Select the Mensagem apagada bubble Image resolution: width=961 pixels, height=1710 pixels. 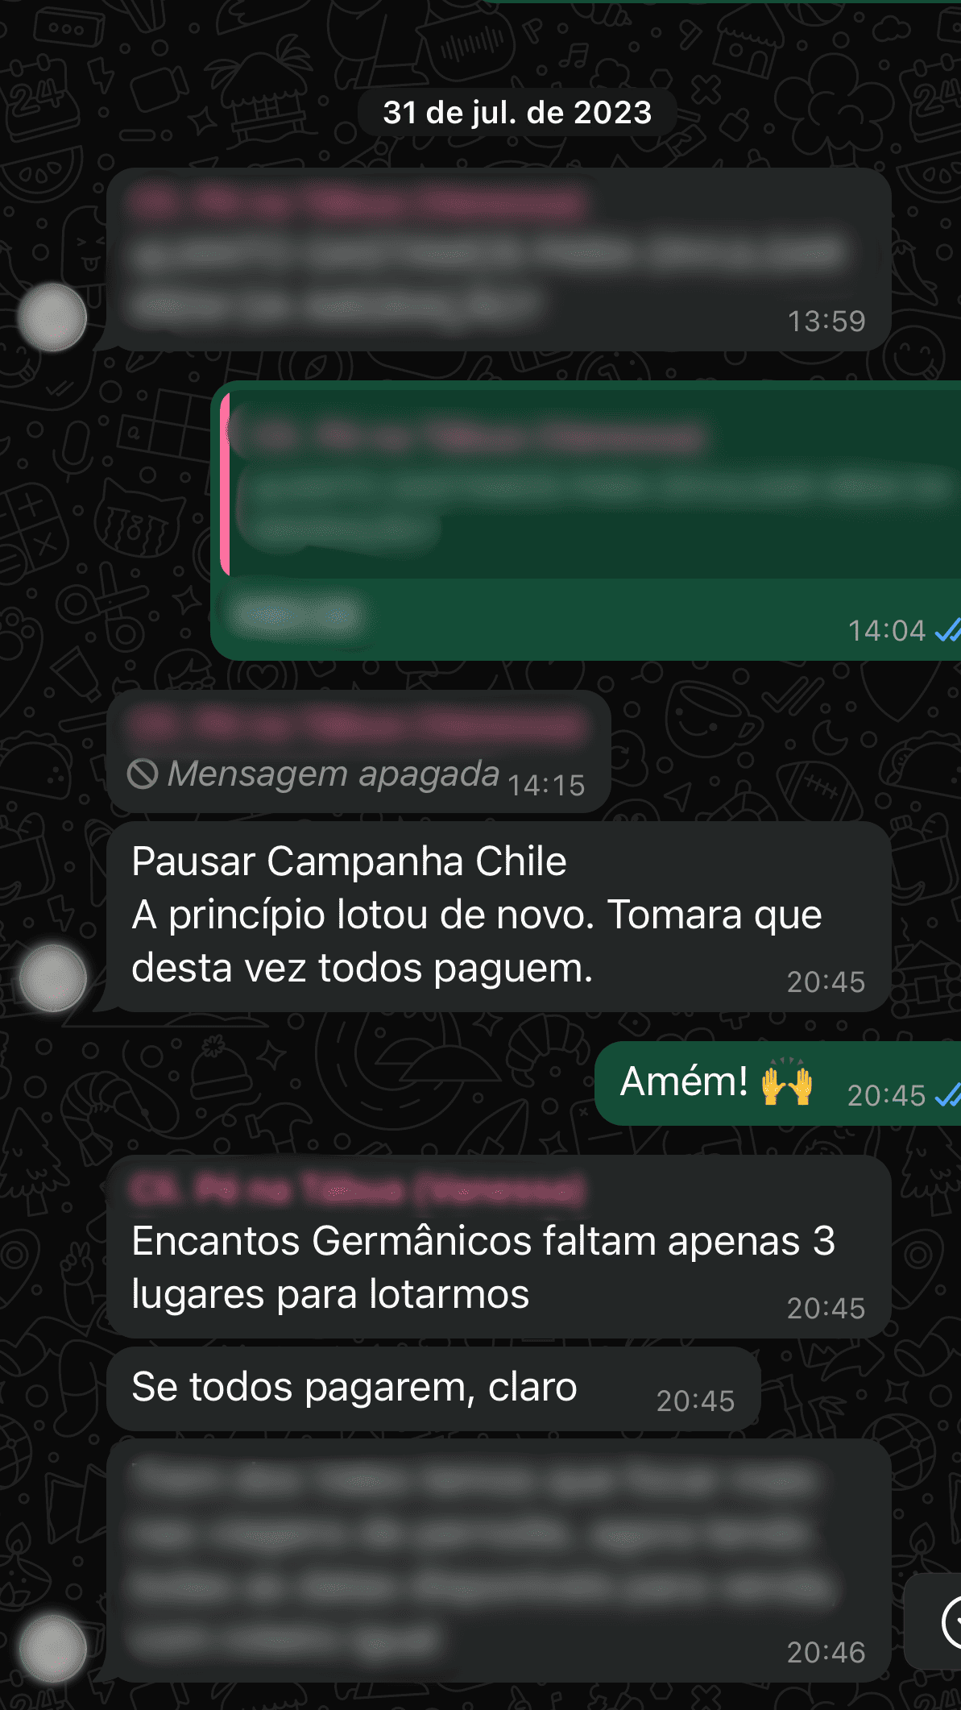pyautogui.click(x=358, y=751)
